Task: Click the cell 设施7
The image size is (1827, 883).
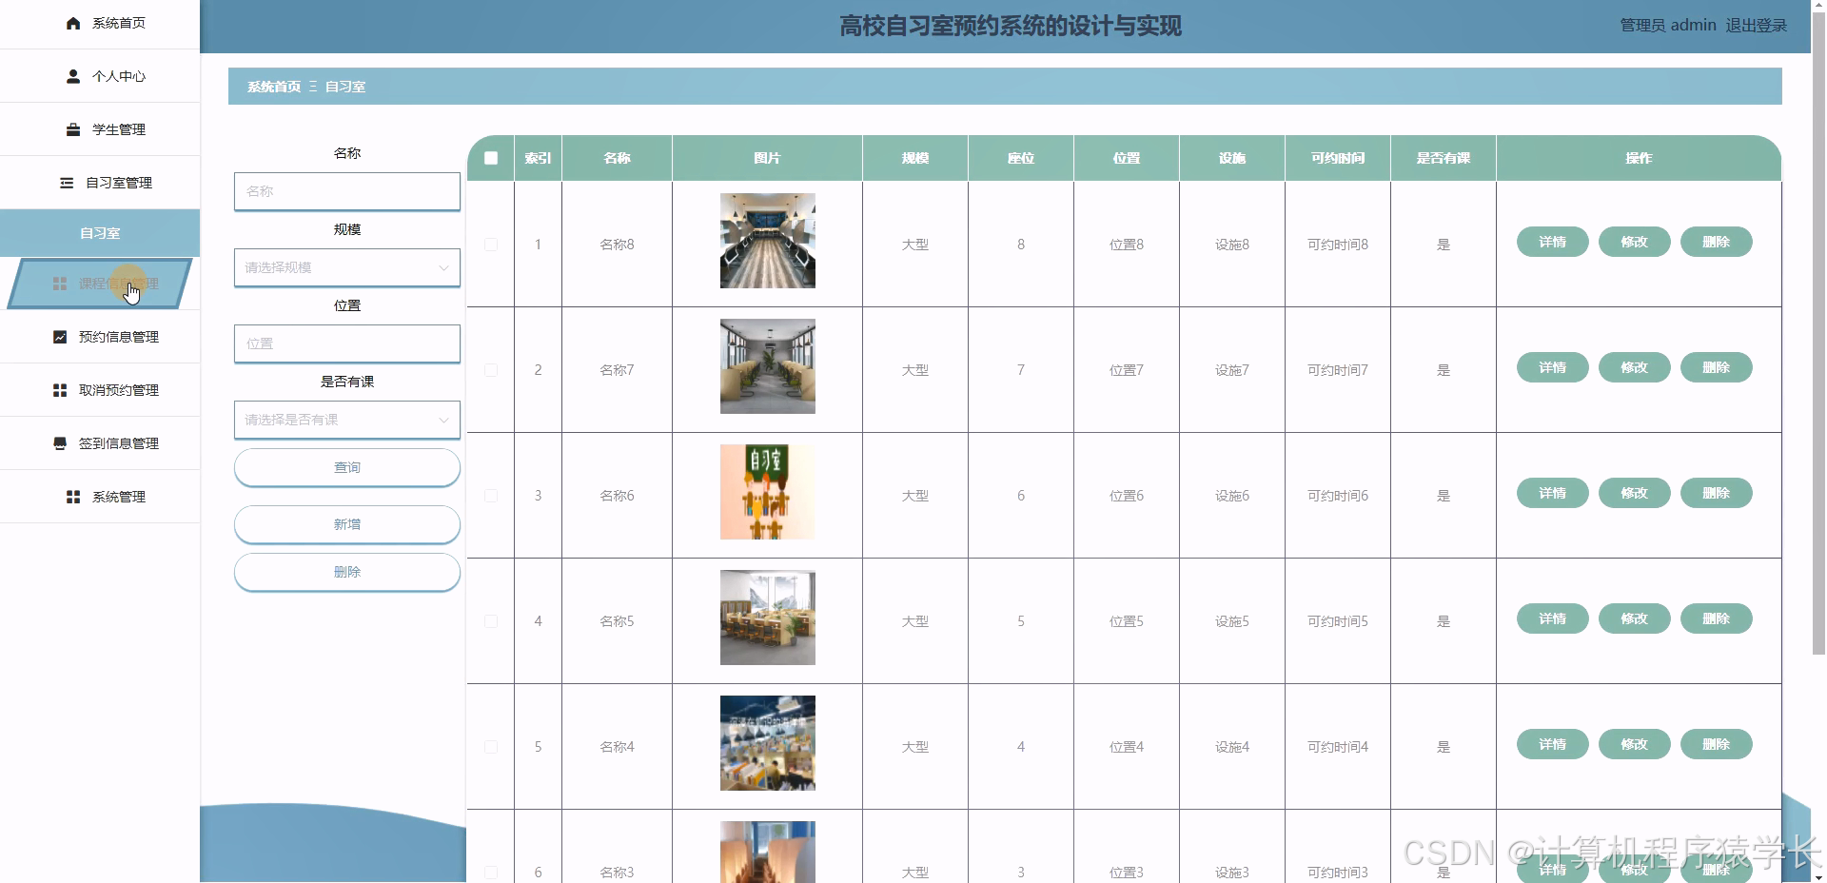Action: point(1232,370)
